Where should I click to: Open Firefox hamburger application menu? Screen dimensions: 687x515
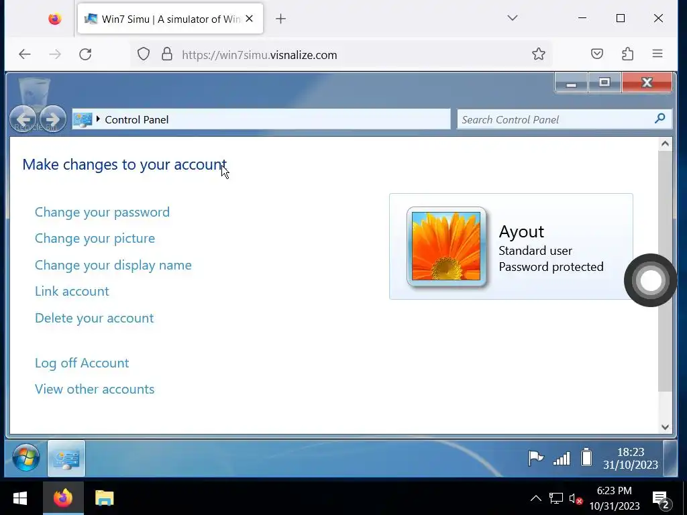tap(657, 54)
